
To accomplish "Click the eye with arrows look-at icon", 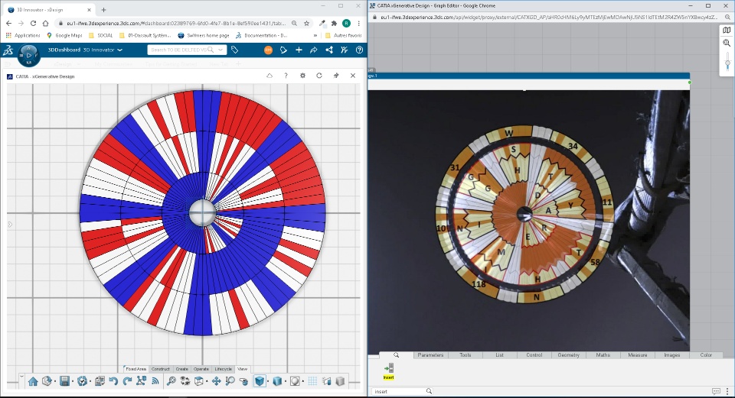I will (185, 381).
